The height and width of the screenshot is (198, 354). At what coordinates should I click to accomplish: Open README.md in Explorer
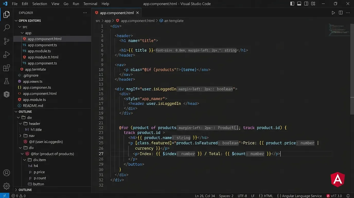pos(33,106)
